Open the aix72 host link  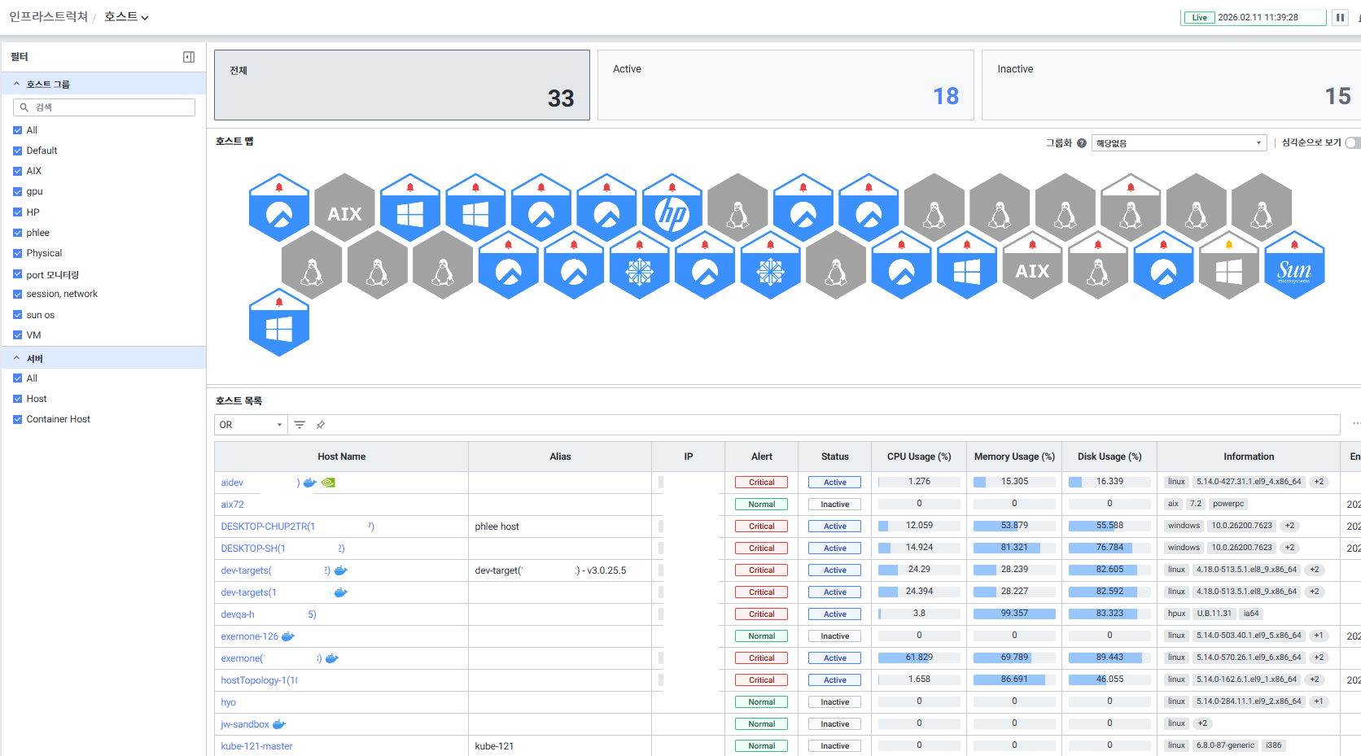coord(232,505)
